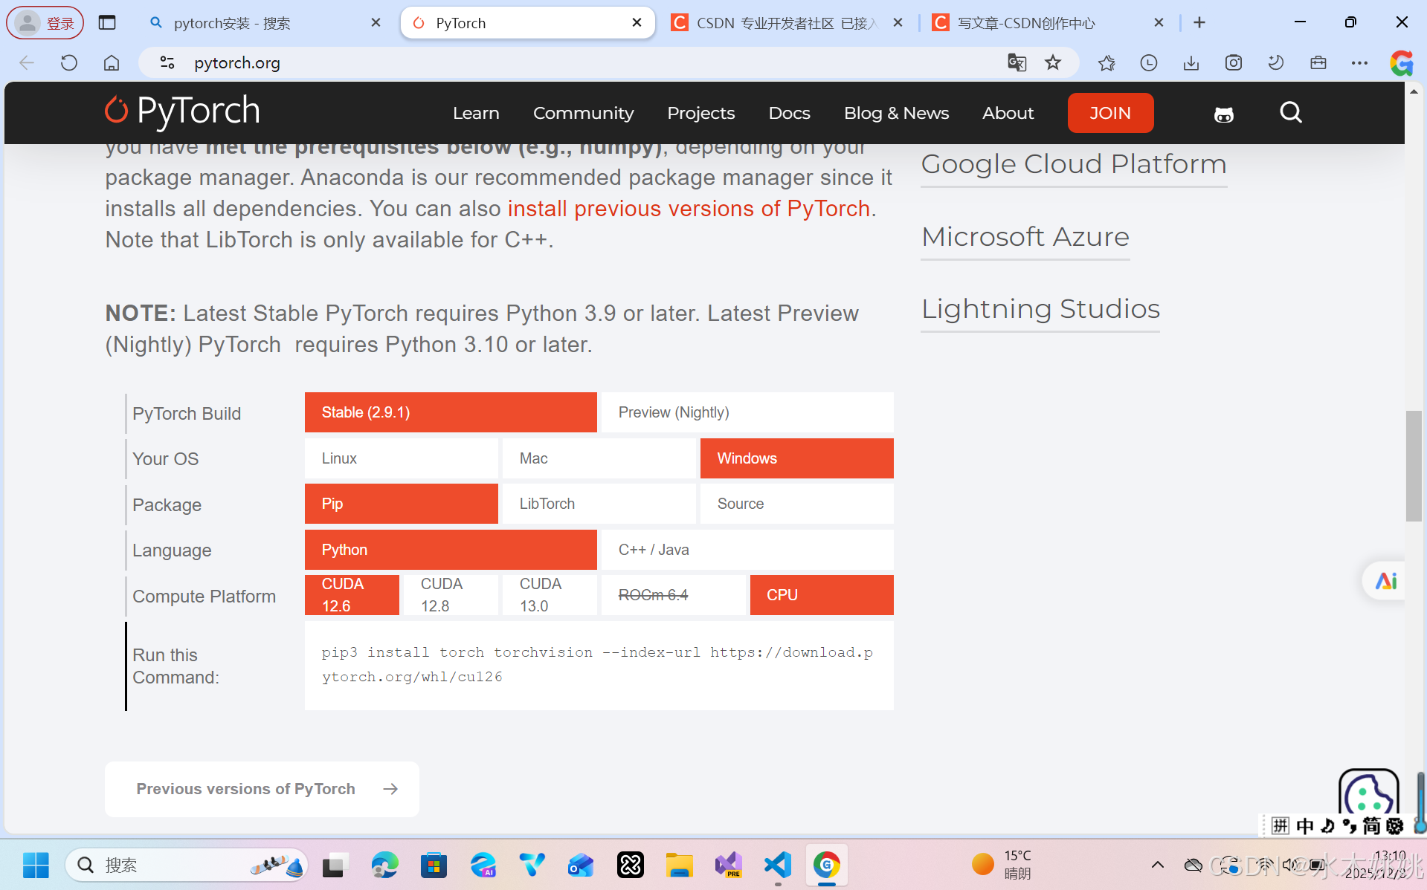1427x890 pixels.
Task: Select CUDA 12.6 compute platform
Action: [352, 595]
